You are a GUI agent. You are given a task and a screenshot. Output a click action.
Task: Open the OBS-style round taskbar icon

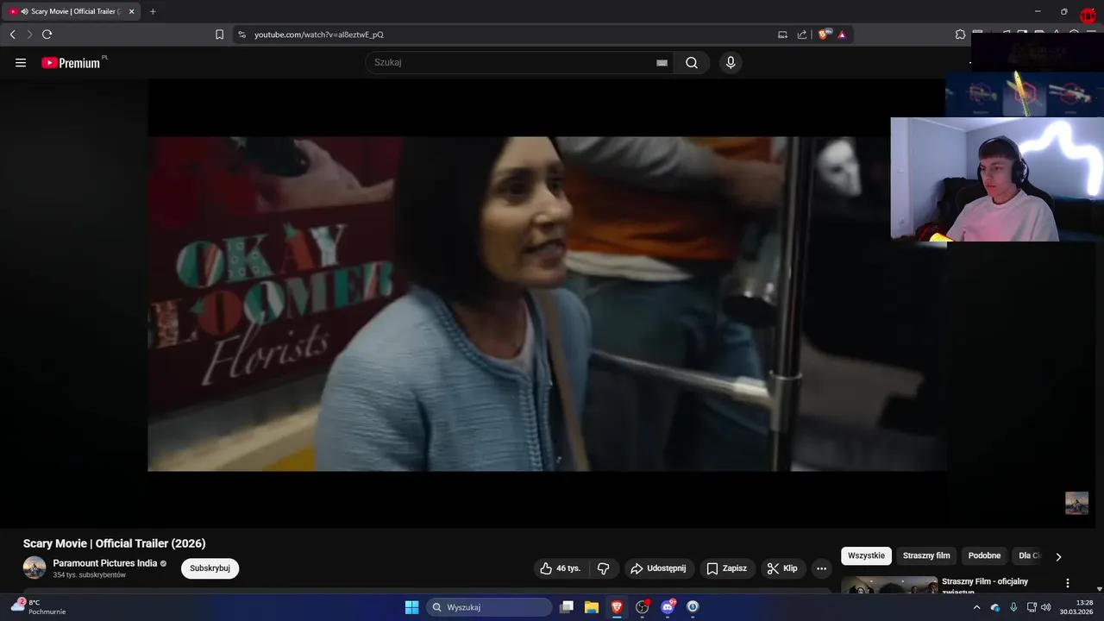tap(642, 607)
